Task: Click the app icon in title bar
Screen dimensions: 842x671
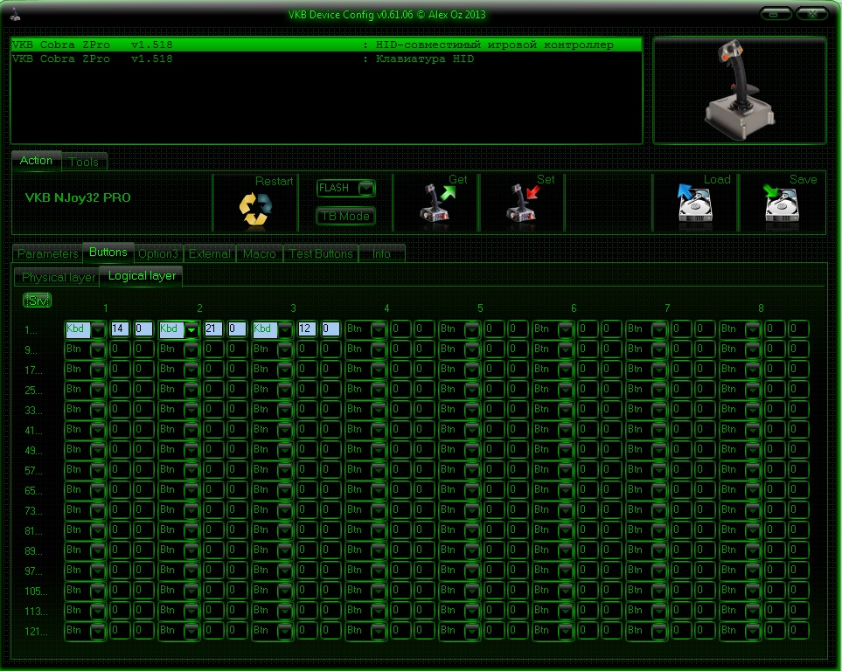Action: pos(16,15)
